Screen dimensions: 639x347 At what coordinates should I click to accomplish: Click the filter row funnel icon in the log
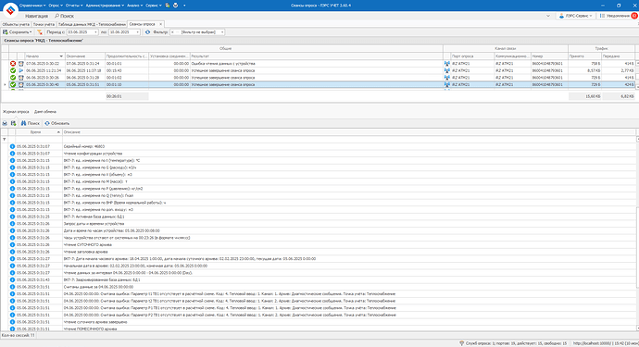click(5, 140)
